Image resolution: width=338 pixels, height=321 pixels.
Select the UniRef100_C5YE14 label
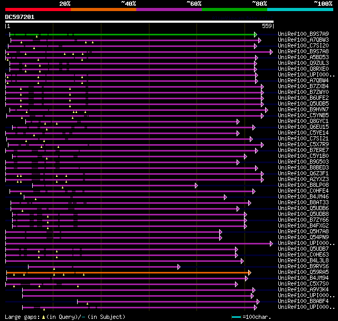pyautogui.click(x=303, y=133)
